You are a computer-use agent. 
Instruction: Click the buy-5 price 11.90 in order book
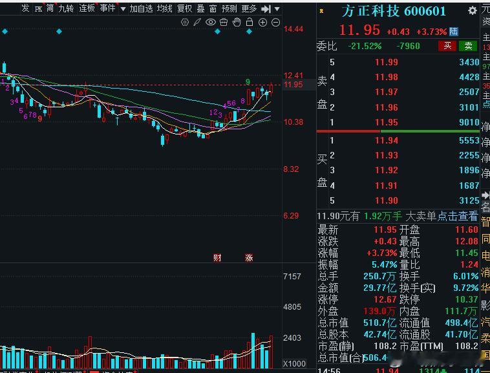[387, 200]
